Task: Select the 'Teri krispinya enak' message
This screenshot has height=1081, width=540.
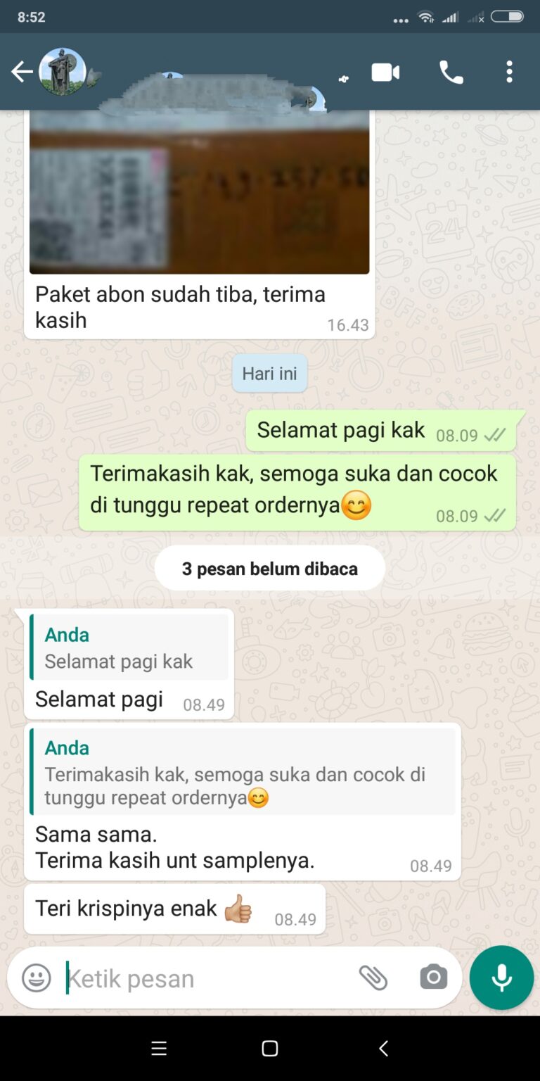Action: tap(174, 909)
